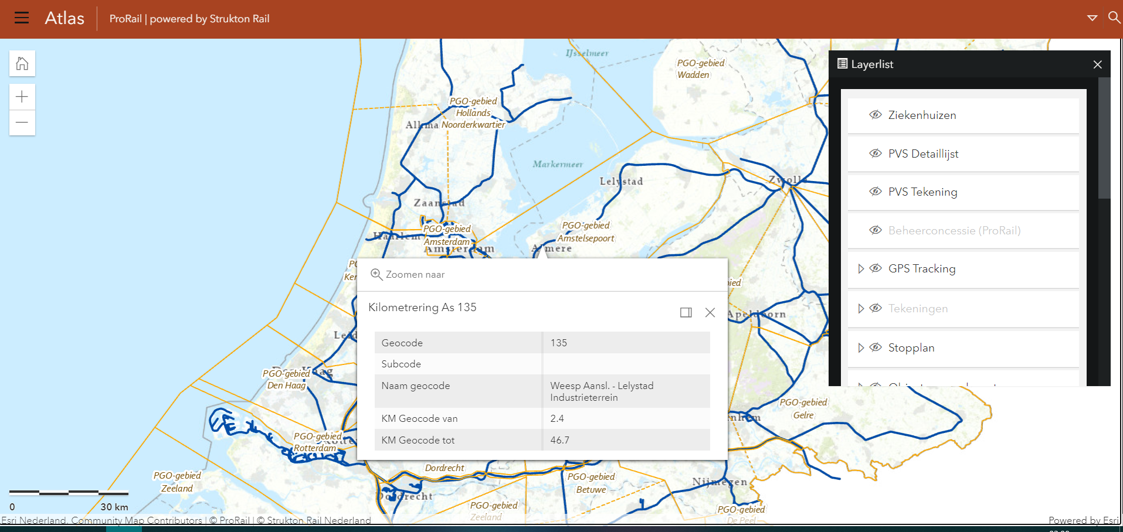This screenshot has height=532, width=1123.
Task: Select the GPS Tracking layer label
Action: tap(922, 269)
